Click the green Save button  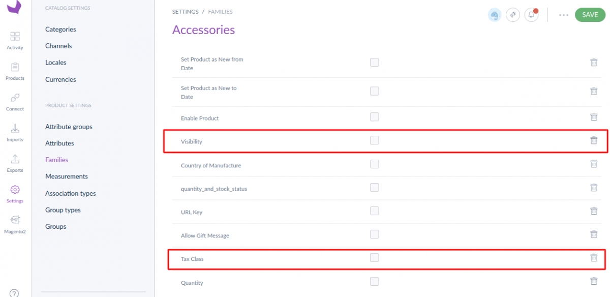pos(590,15)
